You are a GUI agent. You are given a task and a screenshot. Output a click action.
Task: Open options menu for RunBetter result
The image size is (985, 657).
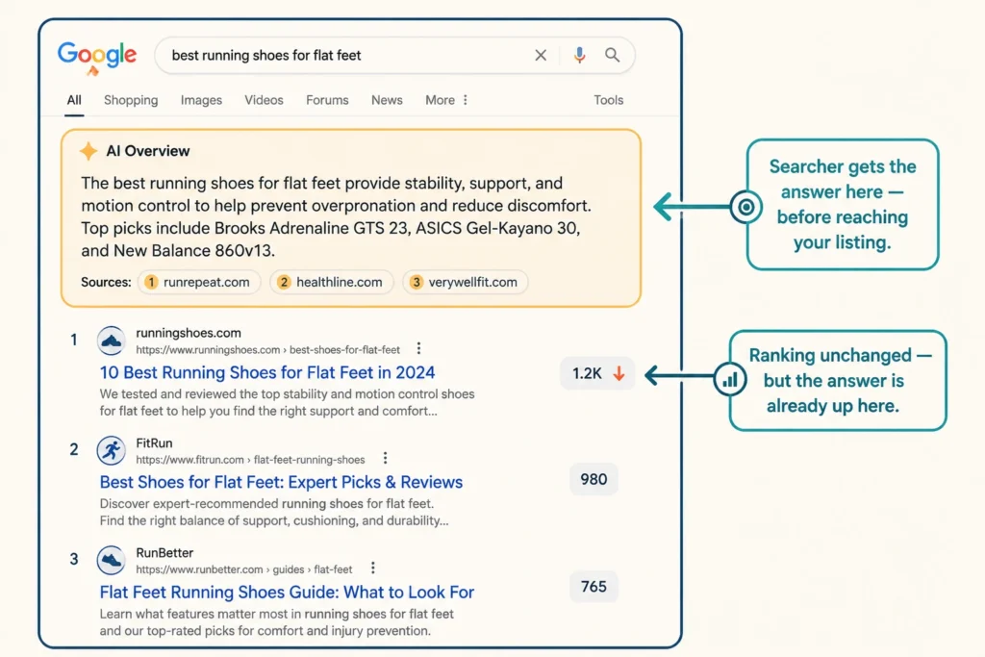373,569
